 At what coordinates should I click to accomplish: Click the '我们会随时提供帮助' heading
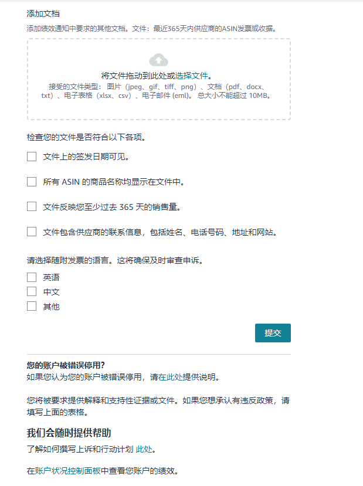click(69, 433)
